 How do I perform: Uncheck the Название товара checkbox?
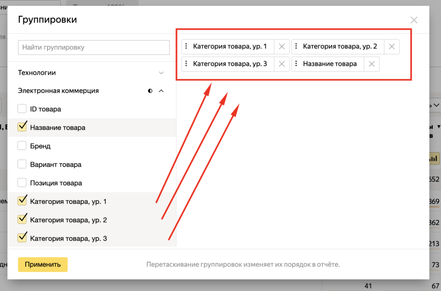[22, 127]
